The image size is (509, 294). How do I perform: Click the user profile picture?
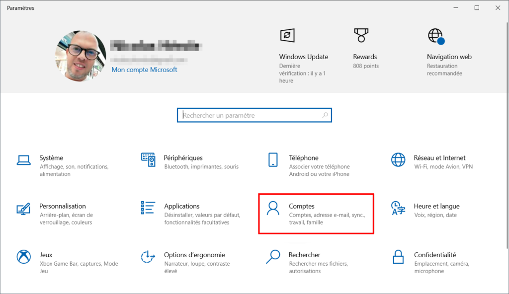80,56
